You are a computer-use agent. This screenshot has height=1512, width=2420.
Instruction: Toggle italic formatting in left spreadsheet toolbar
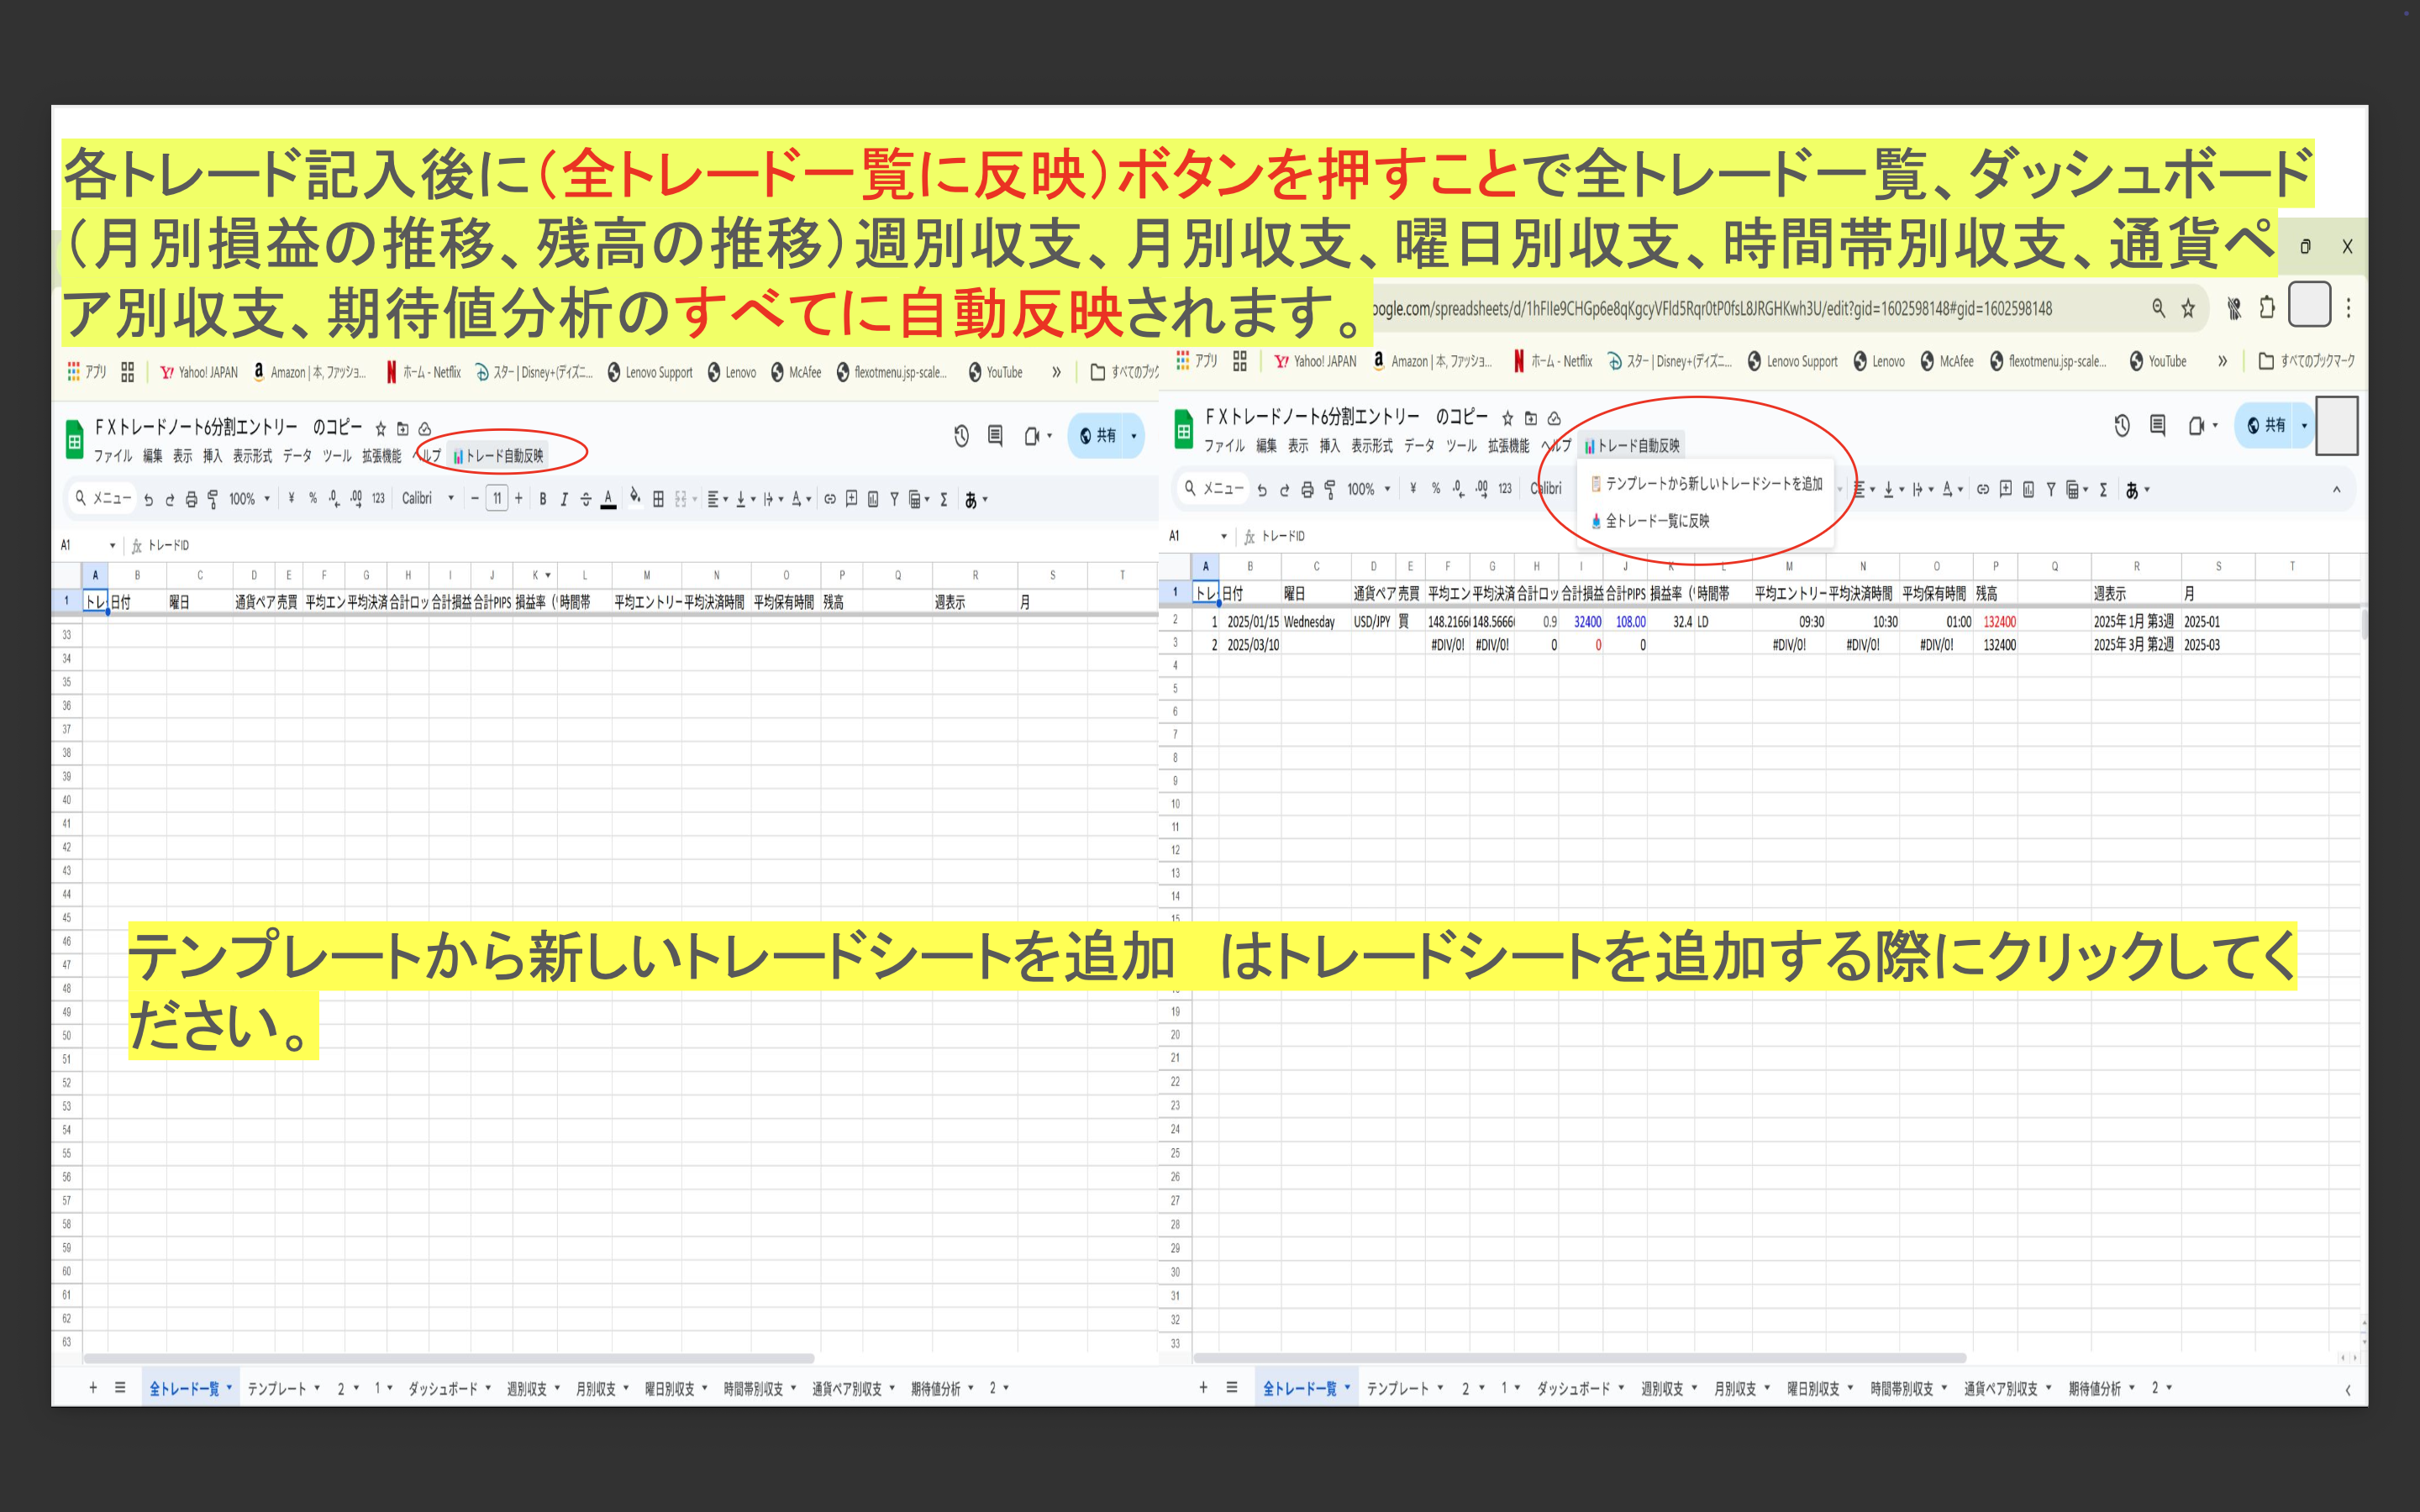click(x=564, y=499)
